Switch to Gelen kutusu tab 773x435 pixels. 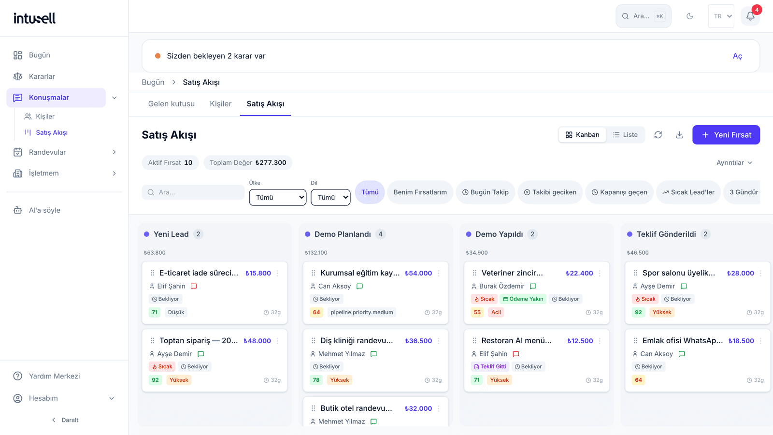coord(172,104)
